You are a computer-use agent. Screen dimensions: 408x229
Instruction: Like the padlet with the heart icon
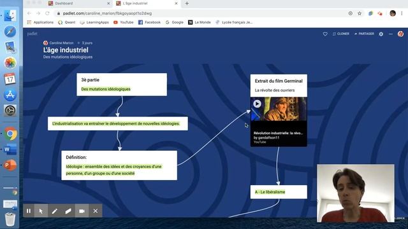pos(325,34)
